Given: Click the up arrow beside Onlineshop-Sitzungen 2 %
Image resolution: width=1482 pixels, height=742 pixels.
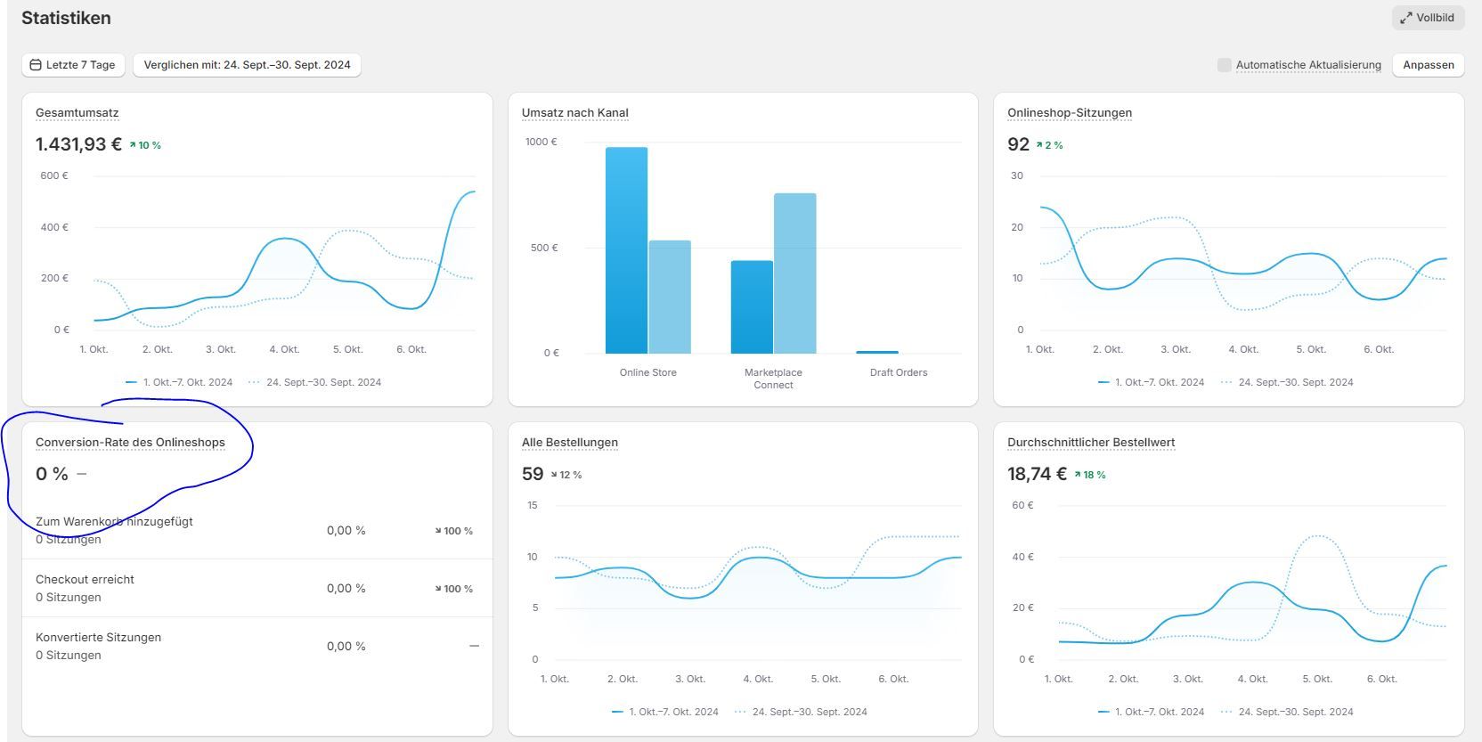Looking at the screenshot, I should 1039,145.
